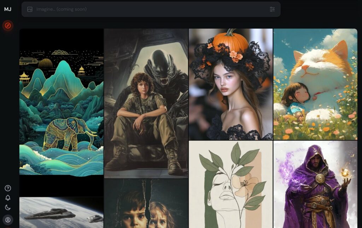Click the MJ logo in the sidebar
Viewport: 362px width, 228px height.
(8, 9)
